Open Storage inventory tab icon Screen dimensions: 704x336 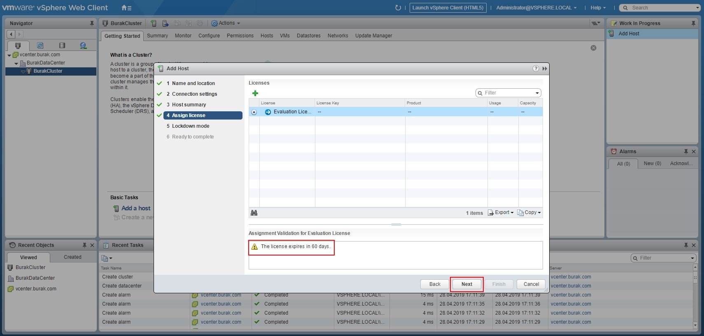point(62,46)
